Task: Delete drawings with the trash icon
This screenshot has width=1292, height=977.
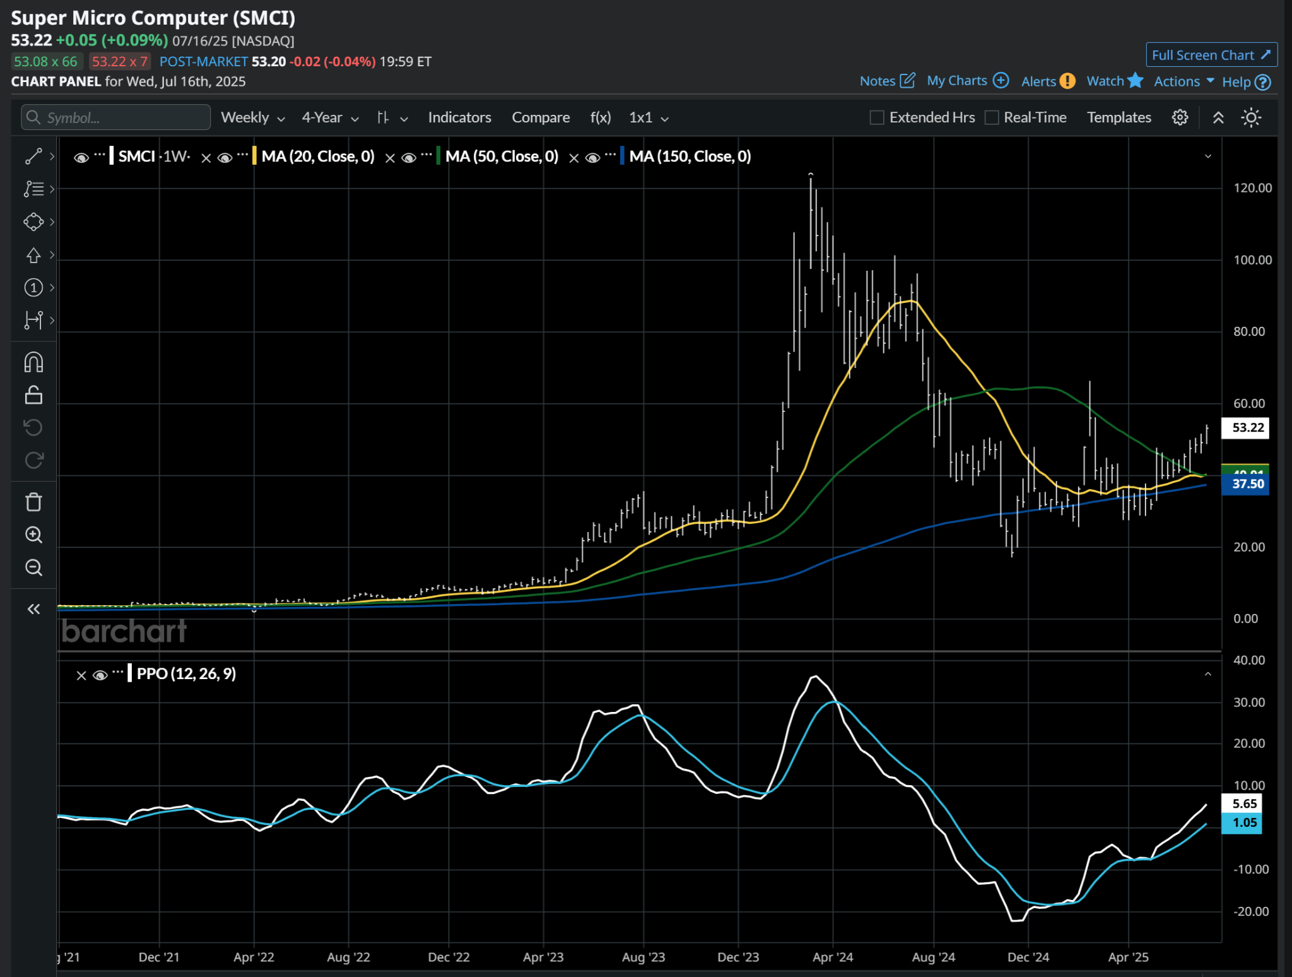Action: [x=33, y=502]
